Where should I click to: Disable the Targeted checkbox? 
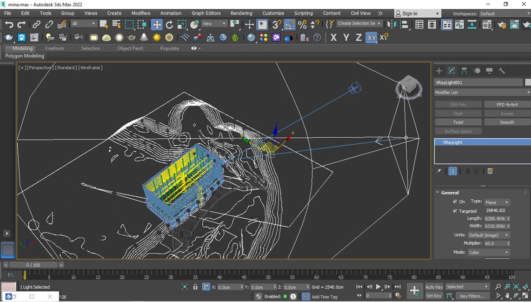454,211
